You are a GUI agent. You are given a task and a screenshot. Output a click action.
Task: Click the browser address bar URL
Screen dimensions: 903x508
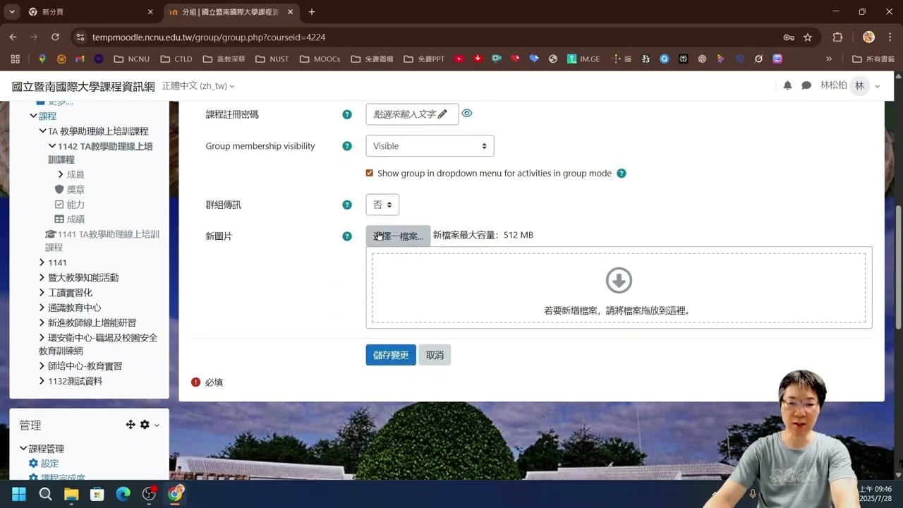tap(209, 37)
